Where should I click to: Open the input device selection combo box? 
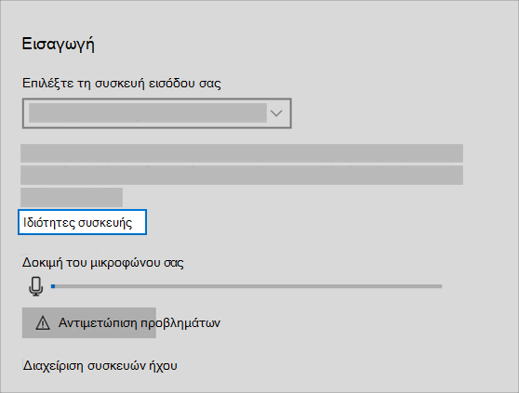point(157,113)
